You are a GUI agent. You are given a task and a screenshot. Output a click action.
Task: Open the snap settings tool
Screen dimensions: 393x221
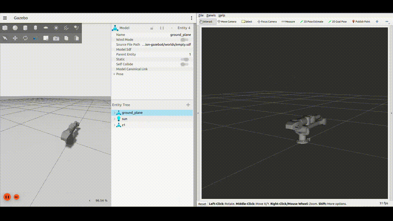tap(36, 38)
